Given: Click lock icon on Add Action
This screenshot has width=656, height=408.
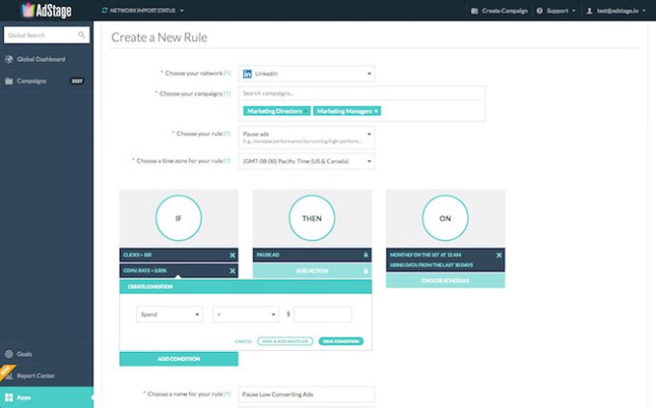Looking at the screenshot, I should (366, 271).
